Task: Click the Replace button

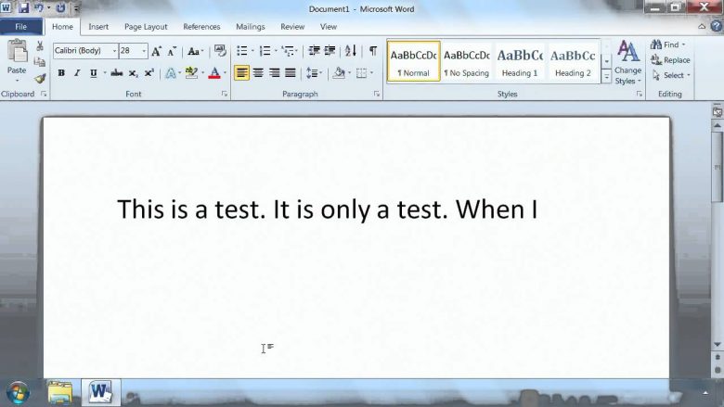Action: 670,60
